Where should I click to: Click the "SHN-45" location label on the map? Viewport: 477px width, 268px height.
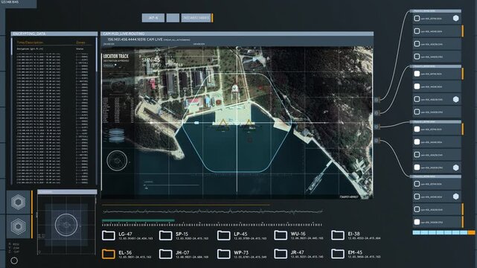(x=151, y=60)
